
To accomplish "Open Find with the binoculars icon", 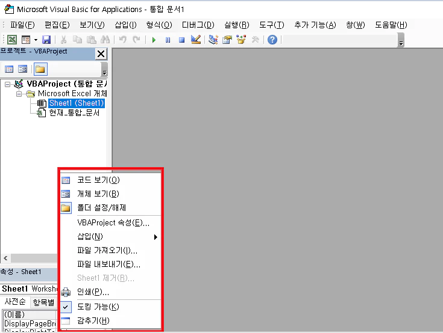I will (105, 40).
